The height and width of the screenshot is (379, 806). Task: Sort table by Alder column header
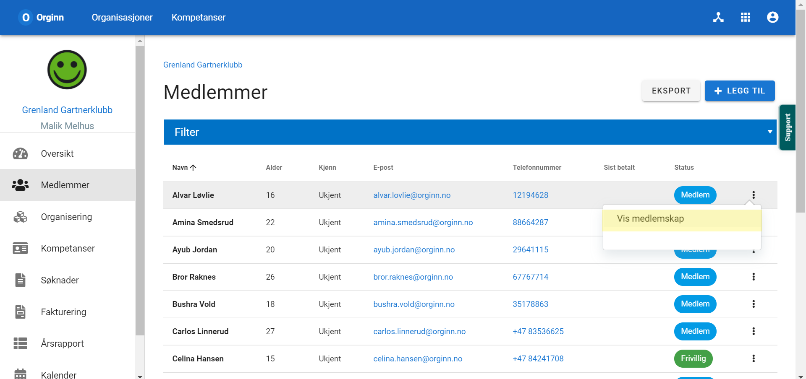point(274,167)
